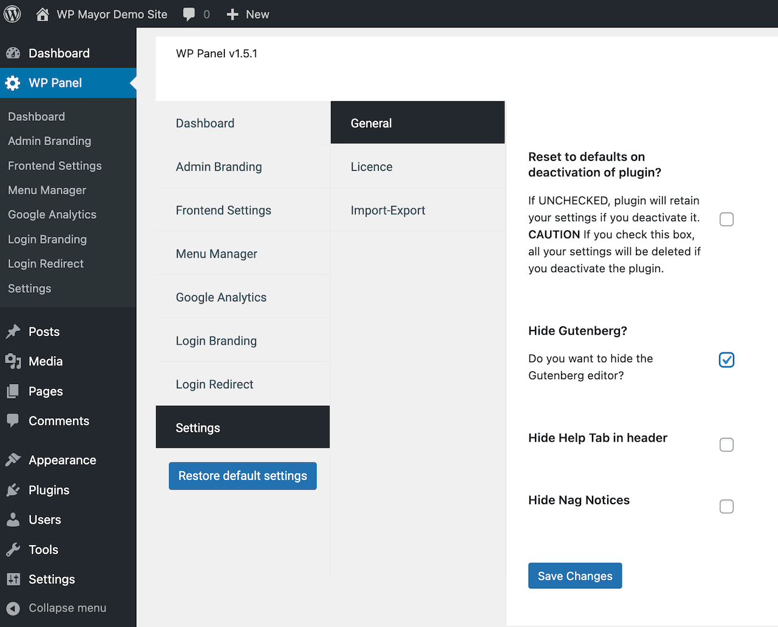Click Restore default settings button
The image size is (778, 627).
(x=243, y=476)
